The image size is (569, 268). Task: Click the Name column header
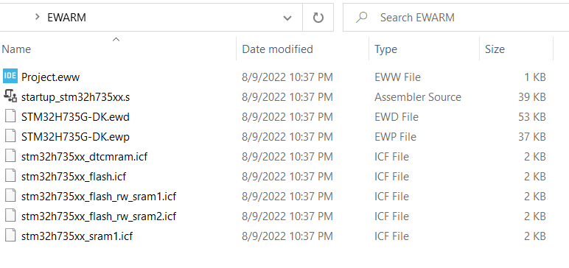16,49
